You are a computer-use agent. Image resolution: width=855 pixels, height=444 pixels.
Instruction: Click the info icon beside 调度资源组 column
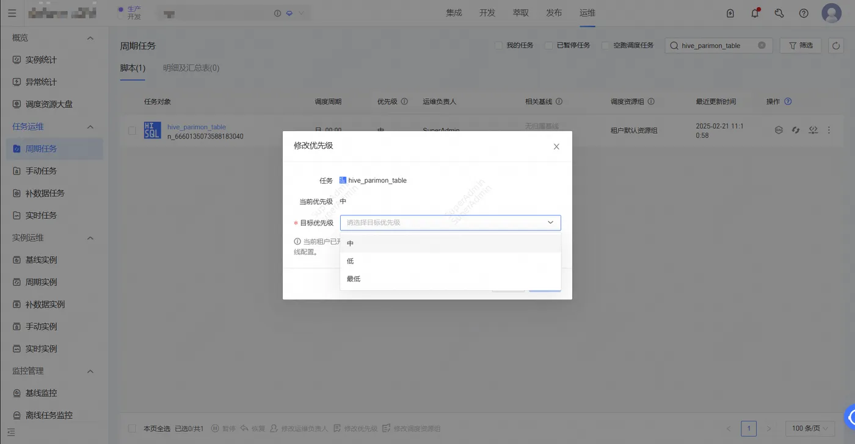(651, 101)
